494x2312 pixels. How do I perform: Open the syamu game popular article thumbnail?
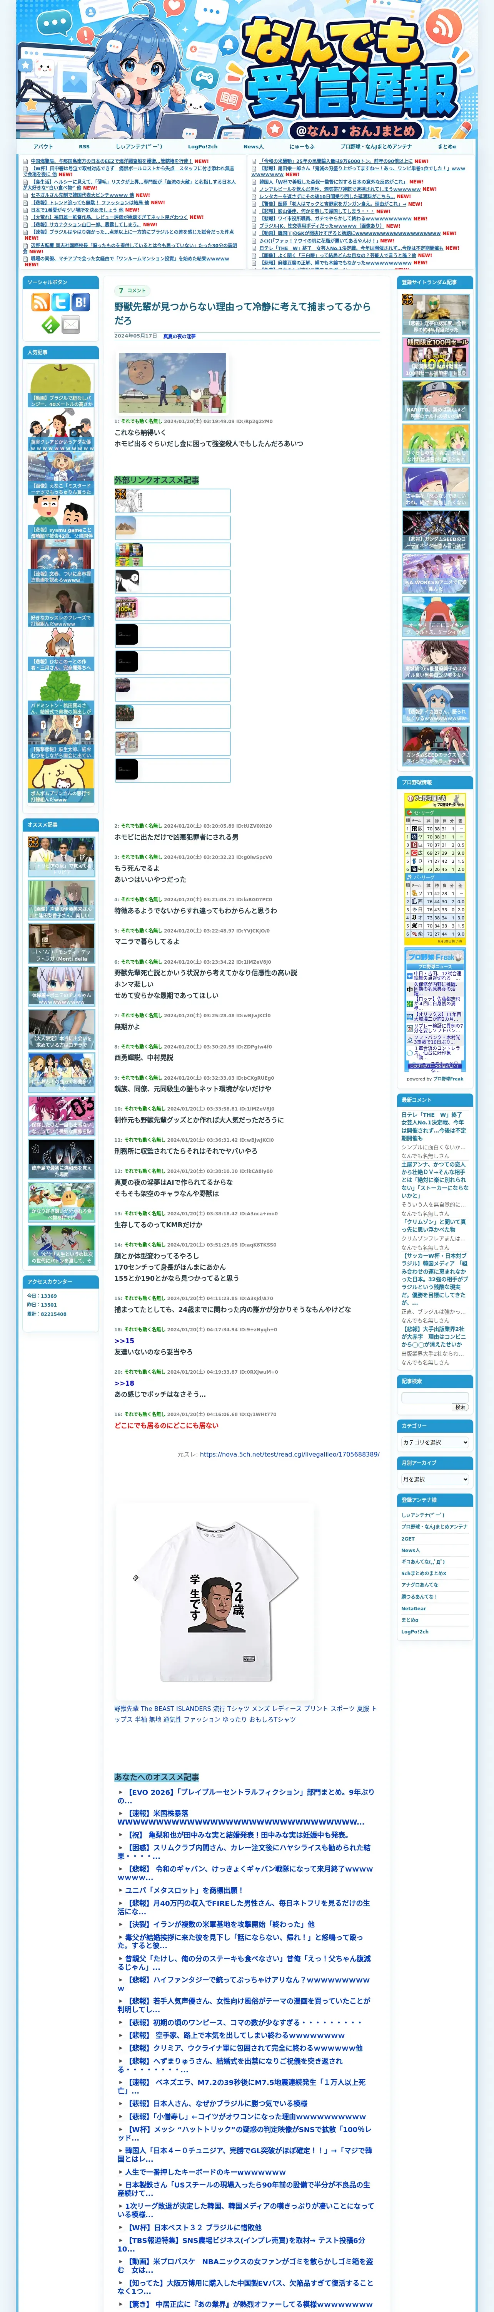[x=61, y=518]
